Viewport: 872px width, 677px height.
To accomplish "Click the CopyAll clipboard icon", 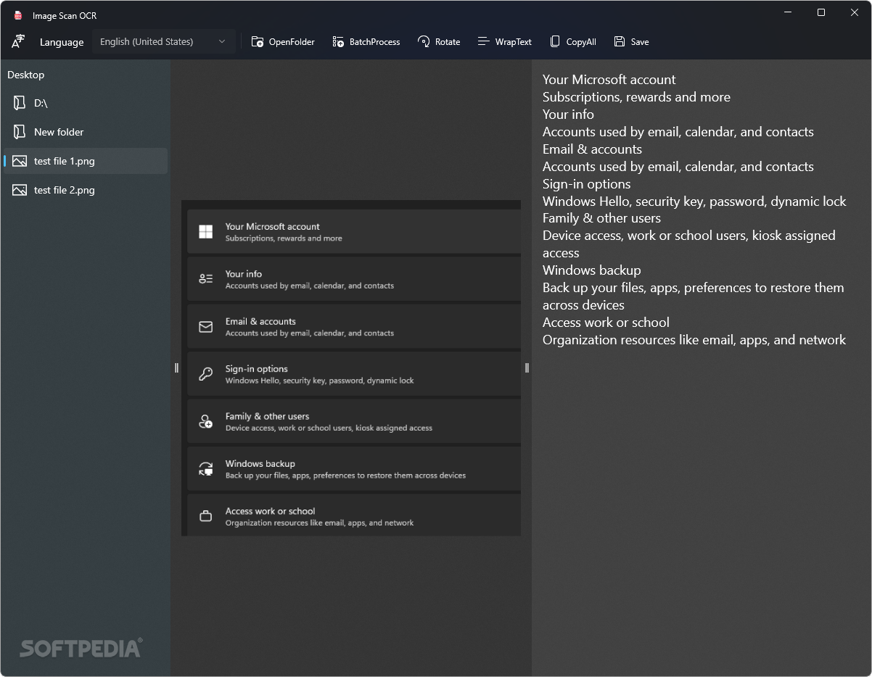I will click(x=555, y=41).
